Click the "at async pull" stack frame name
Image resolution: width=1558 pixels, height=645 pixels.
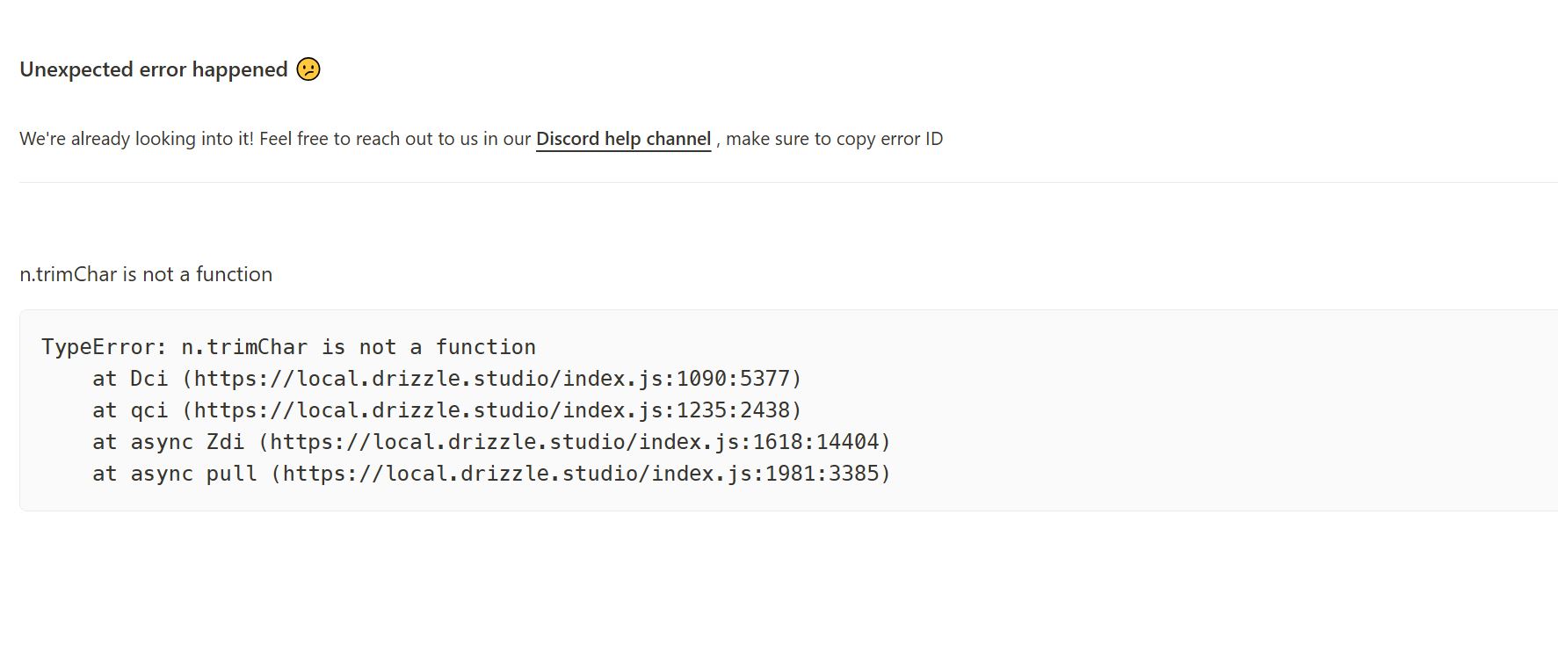(175, 474)
